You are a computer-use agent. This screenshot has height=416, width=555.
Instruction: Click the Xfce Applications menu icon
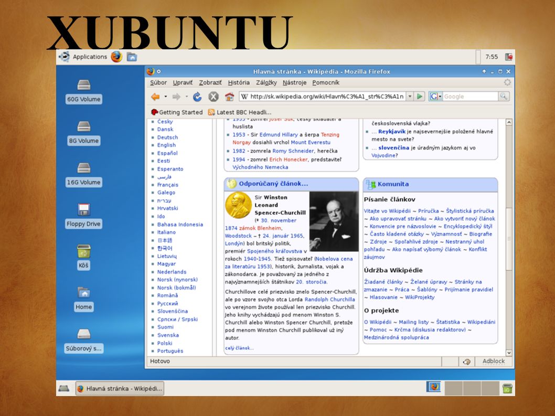click(64, 57)
